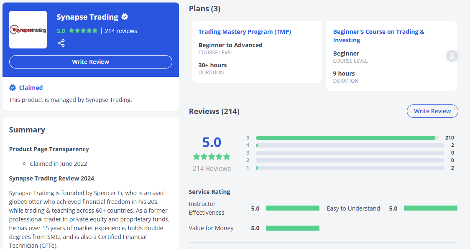
Task: Filter reviews by the 4-star bar
Action: 350,145
